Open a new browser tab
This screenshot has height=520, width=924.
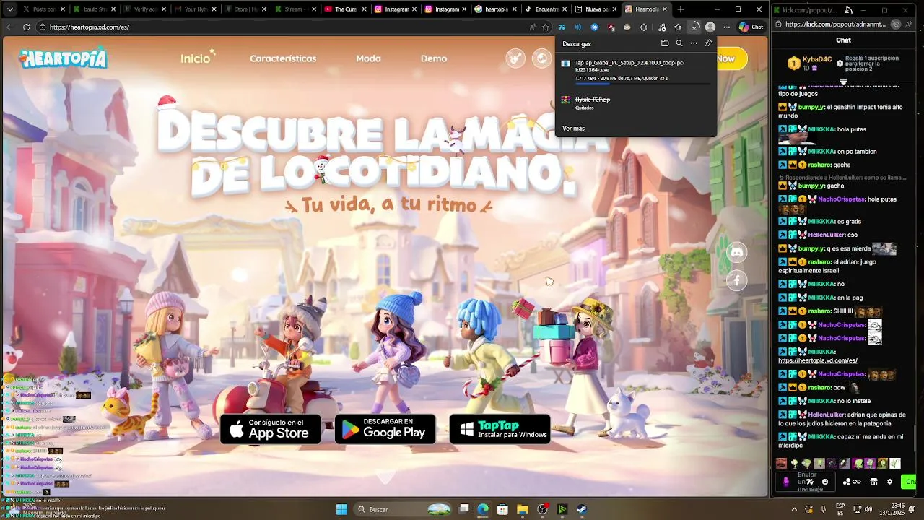tap(681, 9)
